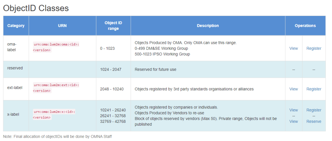This screenshot has width=332, height=141.
Task: Click the Operations column header
Action: click(x=305, y=26)
